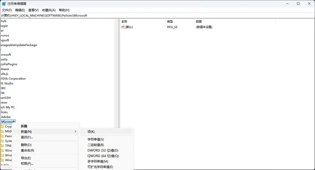Select the 'DBC' tree key

pos(3,88)
